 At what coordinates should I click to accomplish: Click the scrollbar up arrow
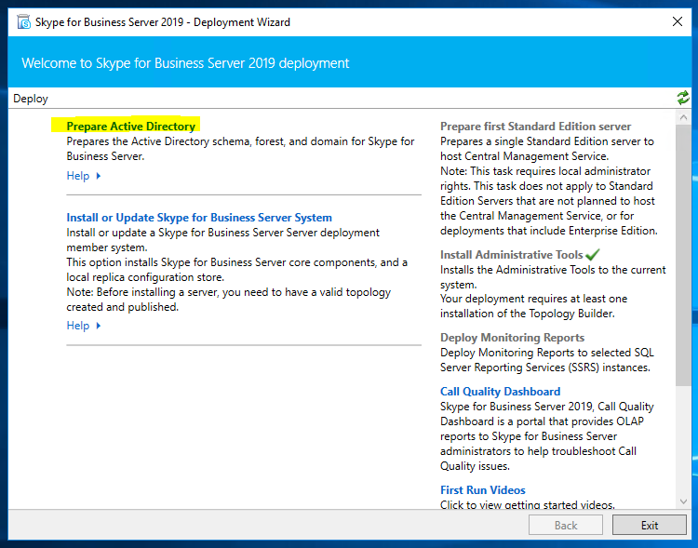tap(683, 117)
